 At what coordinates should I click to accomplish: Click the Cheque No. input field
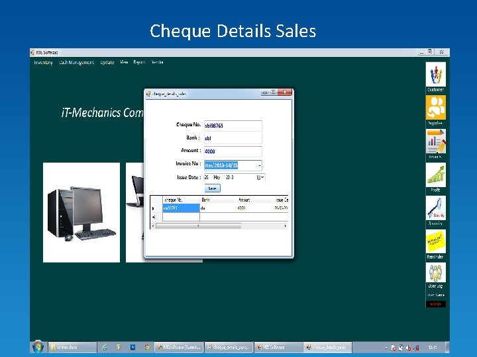(233, 126)
